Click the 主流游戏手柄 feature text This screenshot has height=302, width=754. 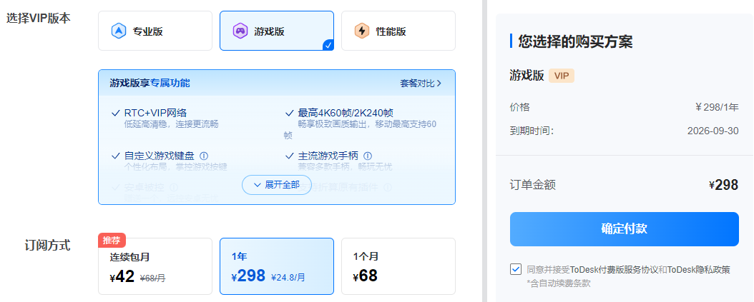[328, 156]
